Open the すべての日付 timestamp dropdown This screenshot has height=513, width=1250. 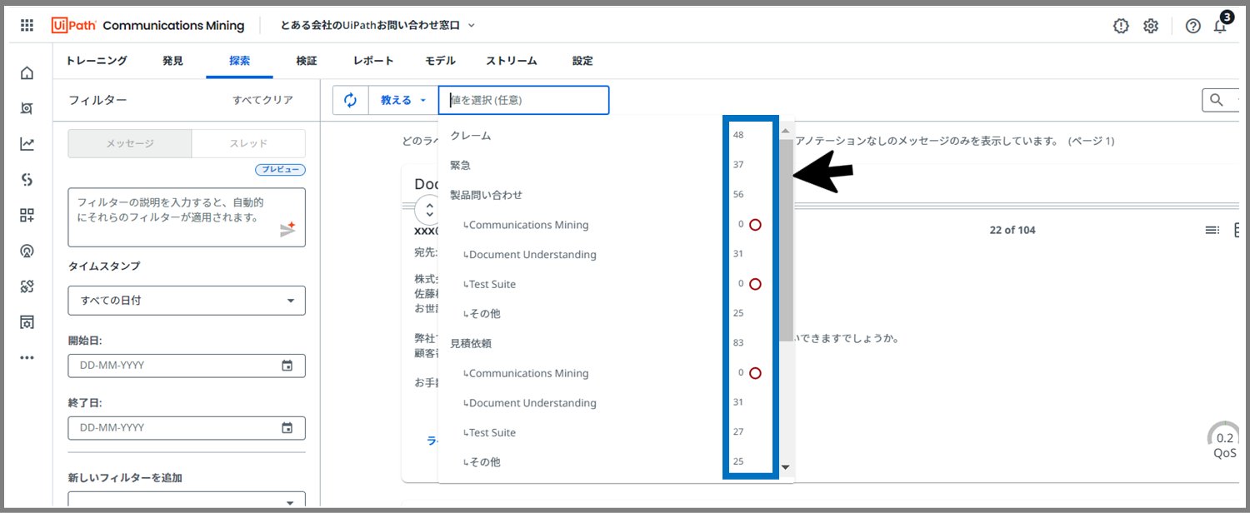187,301
